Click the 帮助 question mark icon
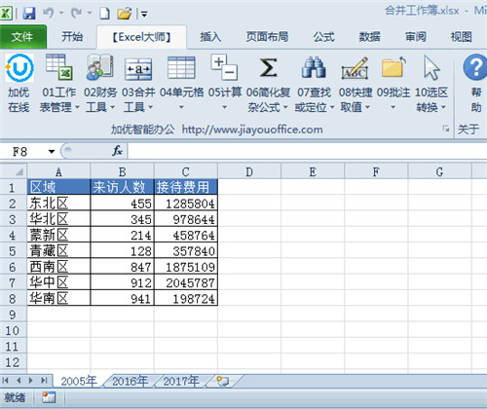This screenshot has width=487, height=409. pyautogui.click(x=475, y=67)
